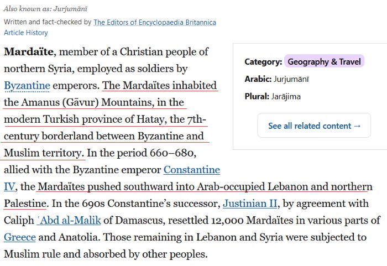Follow the Byzantine hyperlink
This screenshot has height=266, width=387.
[27, 86]
